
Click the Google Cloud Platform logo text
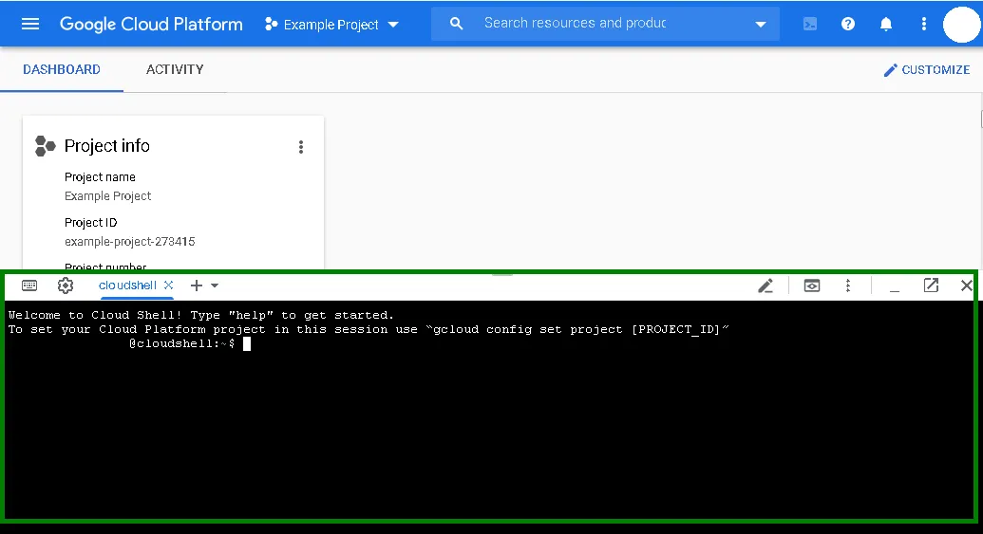[x=151, y=24]
